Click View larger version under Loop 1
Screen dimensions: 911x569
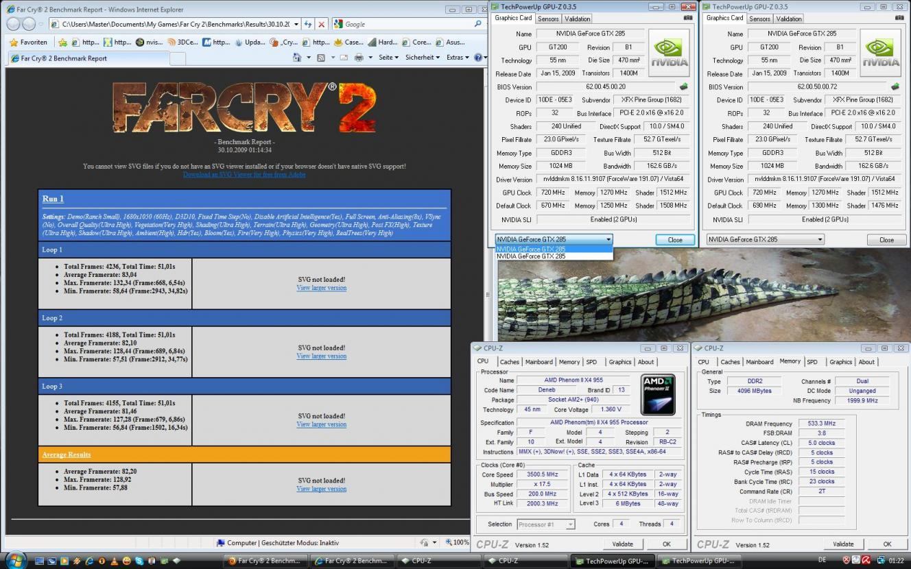point(321,288)
